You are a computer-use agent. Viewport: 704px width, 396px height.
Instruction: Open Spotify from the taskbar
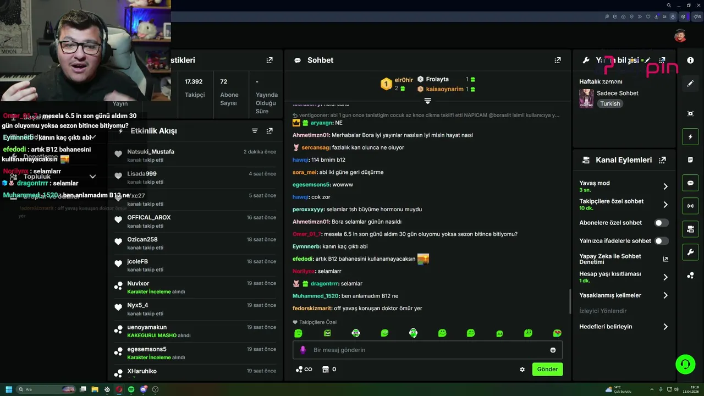tap(131, 389)
